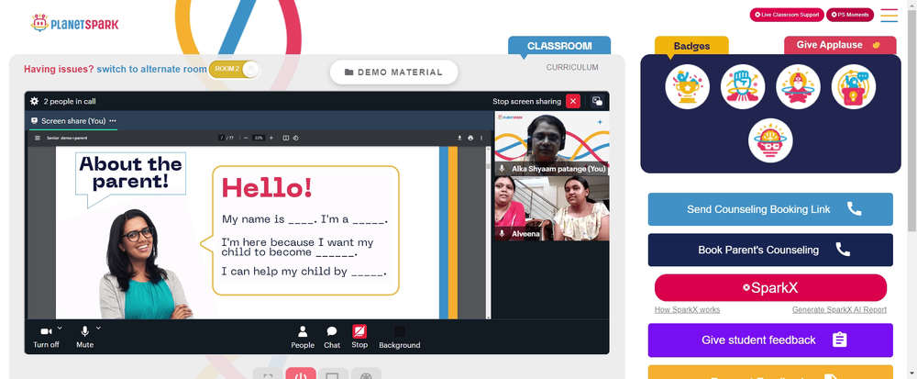Image resolution: width=917 pixels, height=379 pixels.
Task: Click Give Applause button
Action: pyautogui.click(x=840, y=45)
